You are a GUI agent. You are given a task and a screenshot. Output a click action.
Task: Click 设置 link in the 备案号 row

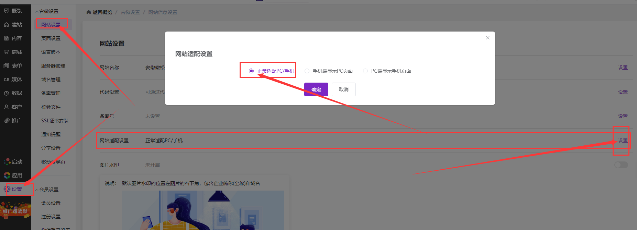coord(623,116)
